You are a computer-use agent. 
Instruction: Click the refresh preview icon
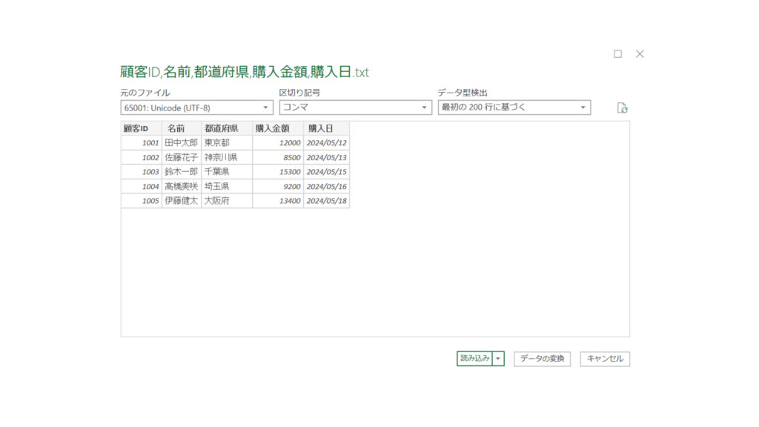623,108
